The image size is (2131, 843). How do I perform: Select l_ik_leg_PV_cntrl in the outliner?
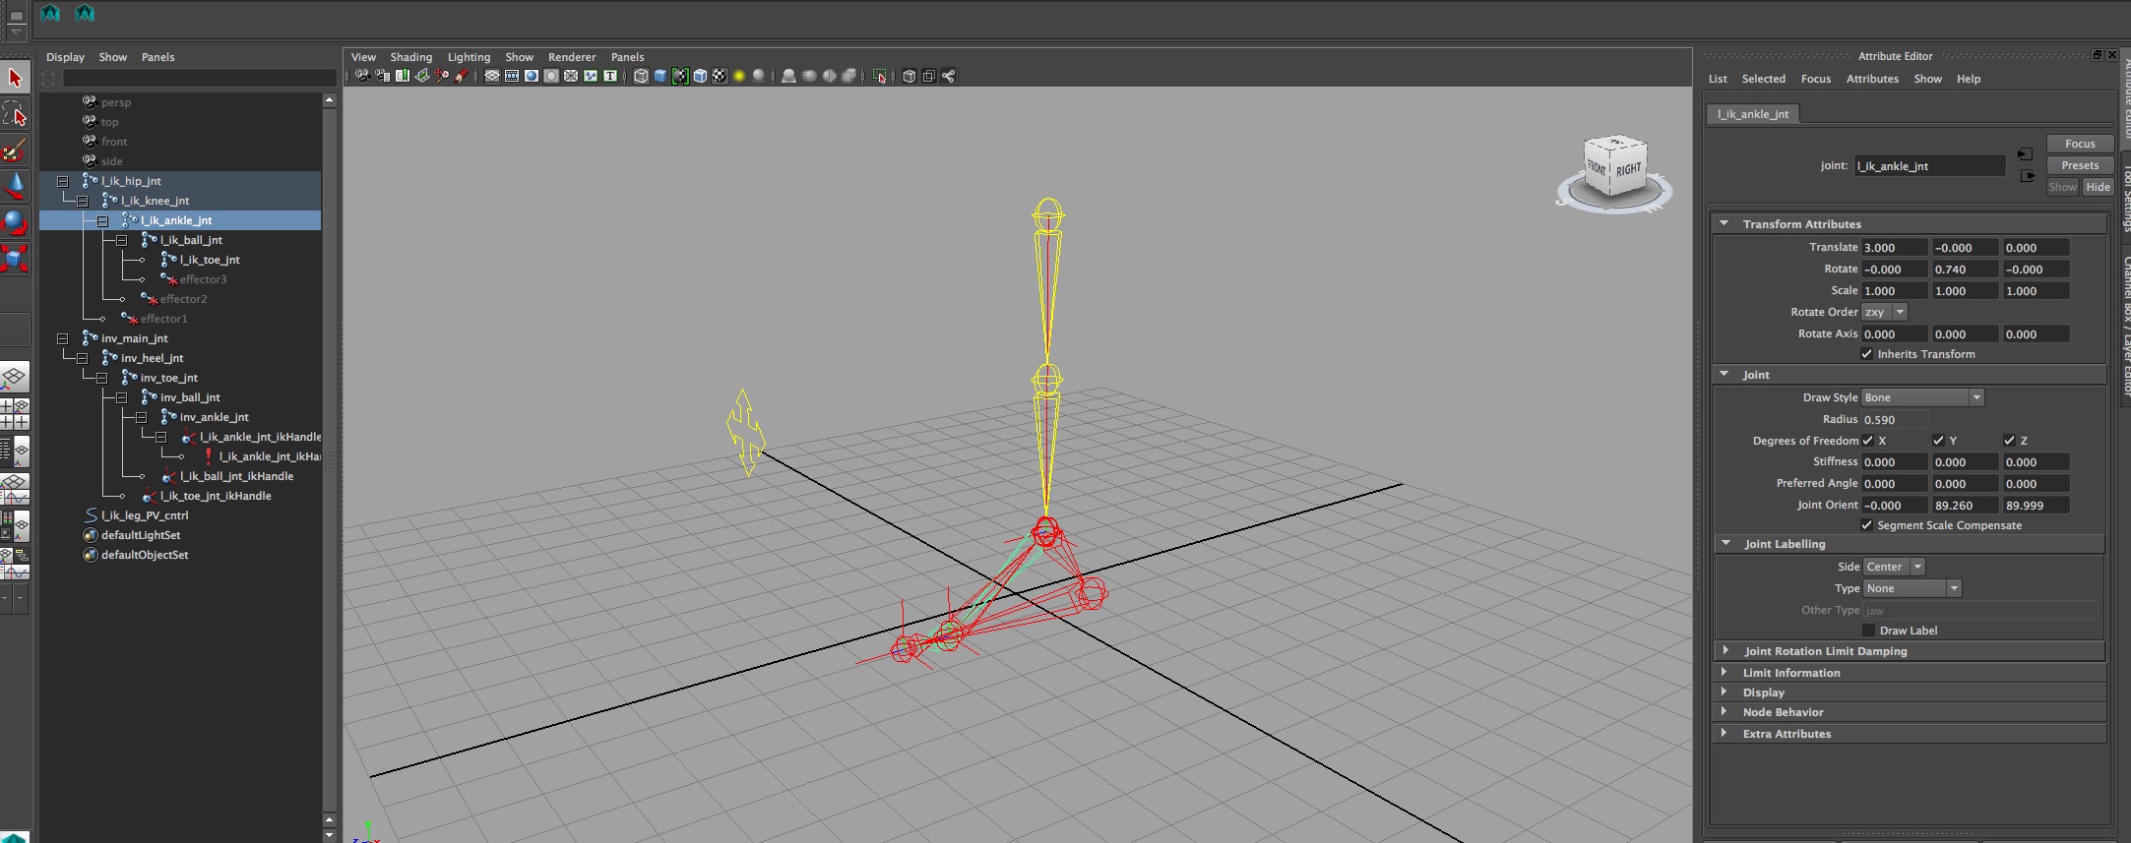pos(144,515)
